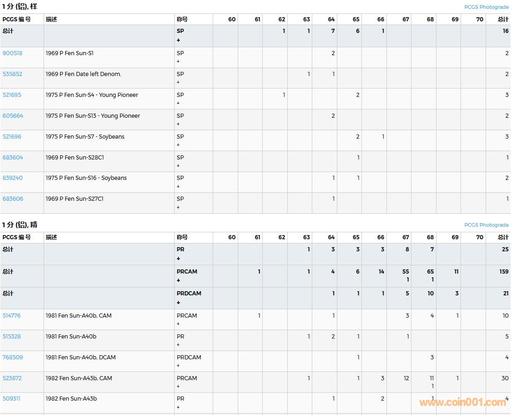Screen dimensions: 512x415
Task: Open PCGS number 900518 link
Action: (x=13, y=53)
